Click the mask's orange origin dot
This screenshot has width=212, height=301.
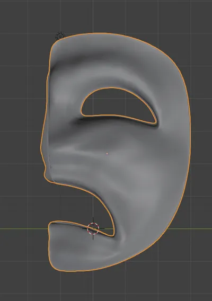(107, 153)
